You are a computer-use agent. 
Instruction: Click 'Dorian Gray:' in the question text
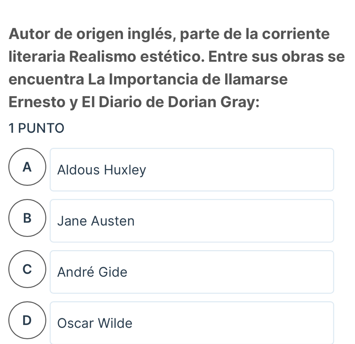tap(213, 102)
